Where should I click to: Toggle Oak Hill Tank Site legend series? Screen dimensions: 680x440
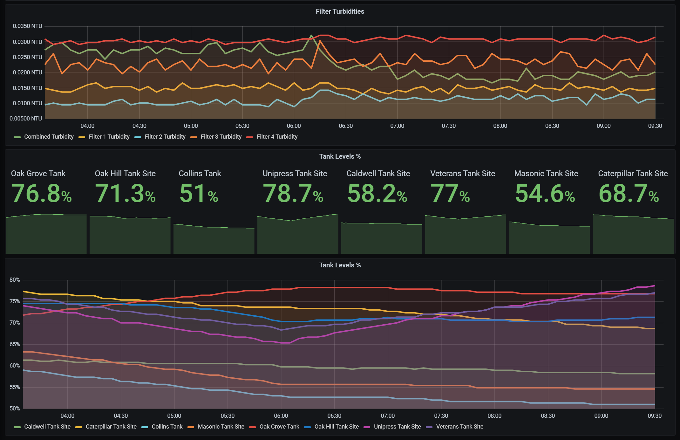coord(337,427)
